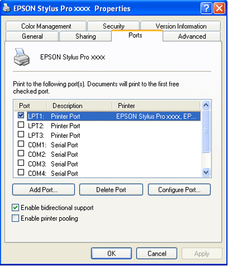The height and width of the screenshot is (266, 228).
Task: Click the Add Port button
Action: point(43,190)
